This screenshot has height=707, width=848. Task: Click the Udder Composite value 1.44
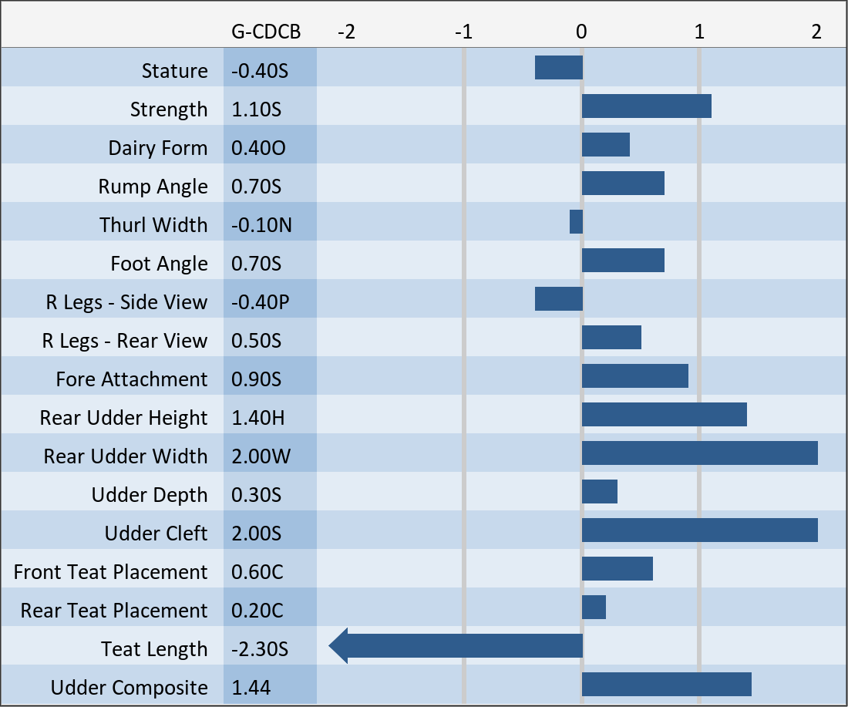[x=251, y=688]
